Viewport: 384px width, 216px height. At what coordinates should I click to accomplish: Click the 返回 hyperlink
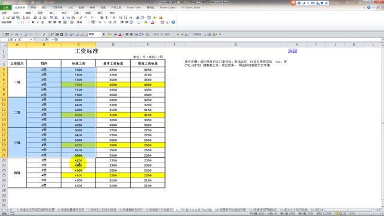pos(292,50)
